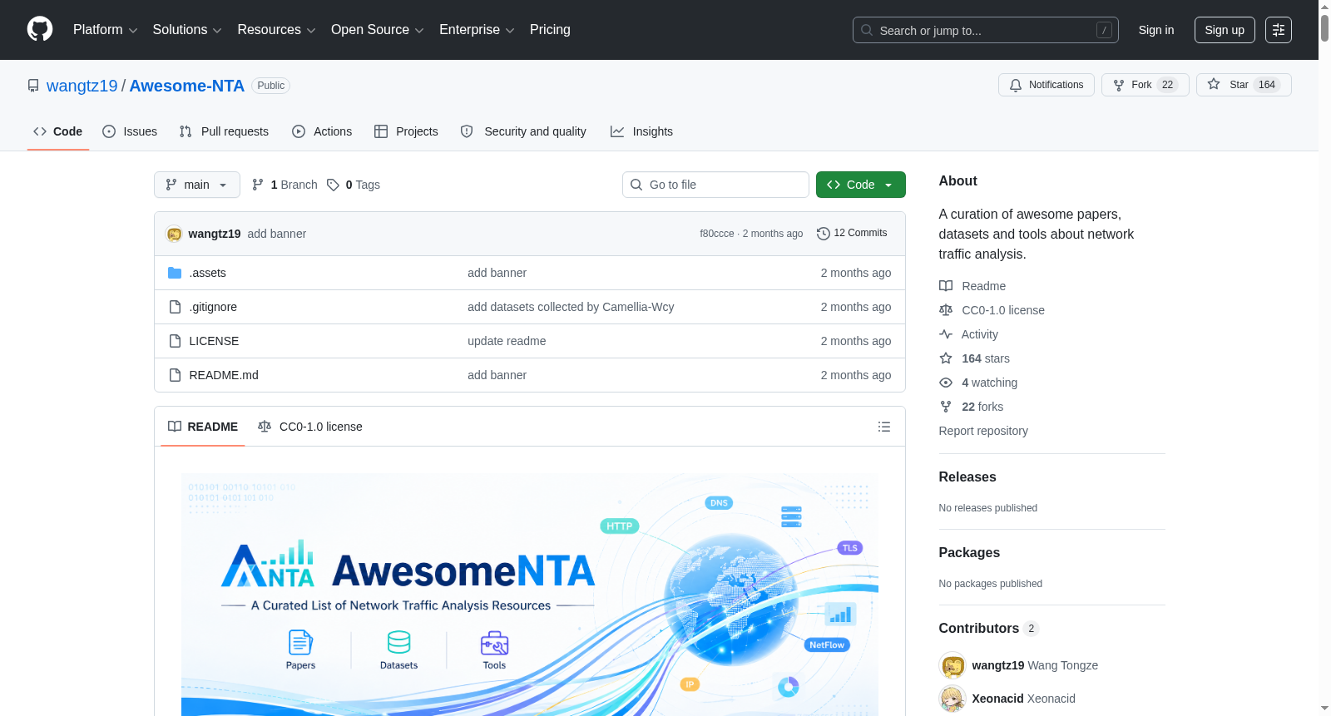This screenshot has width=1331, height=716.
Task: Click wangtz19 avatar in commit row
Action: pyautogui.click(x=174, y=234)
